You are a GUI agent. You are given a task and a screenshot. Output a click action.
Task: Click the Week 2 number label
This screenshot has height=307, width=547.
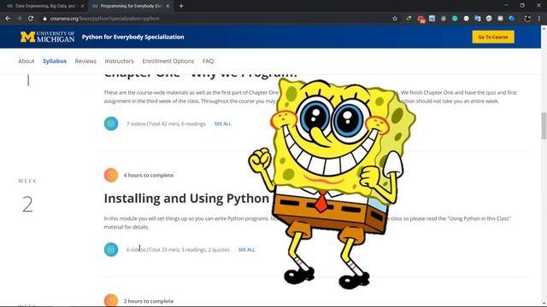point(27,205)
